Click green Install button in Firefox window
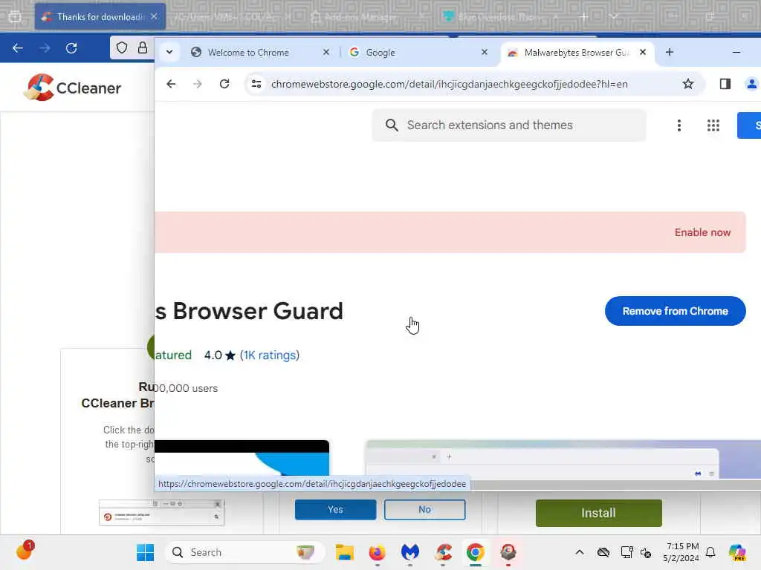This screenshot has width=761, height=570. tap(598, 513)
